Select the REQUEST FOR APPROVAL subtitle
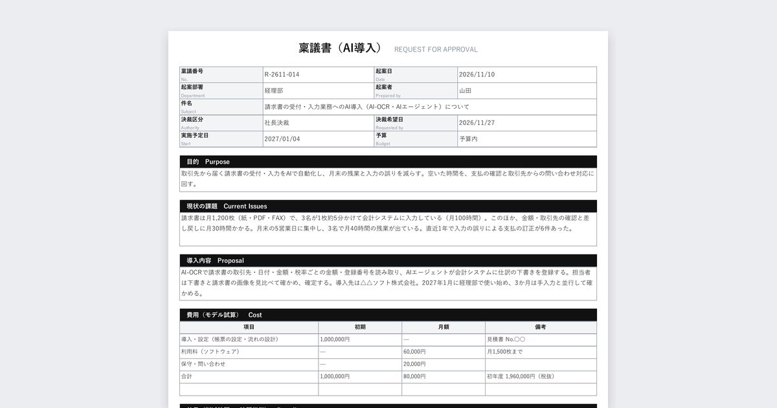Image resolution: width=777 pixels, height=408 pixels. click(x=436, y=49)
